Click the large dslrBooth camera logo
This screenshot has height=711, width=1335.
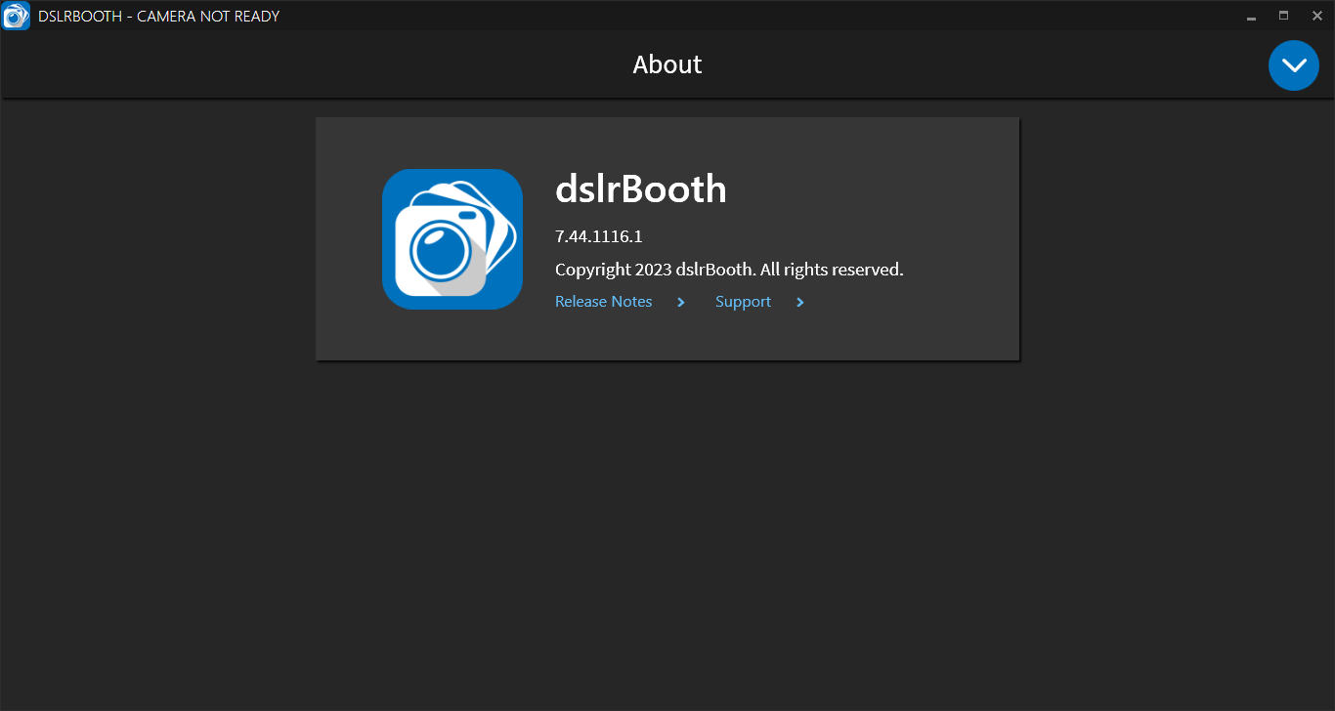pos(452,239)
